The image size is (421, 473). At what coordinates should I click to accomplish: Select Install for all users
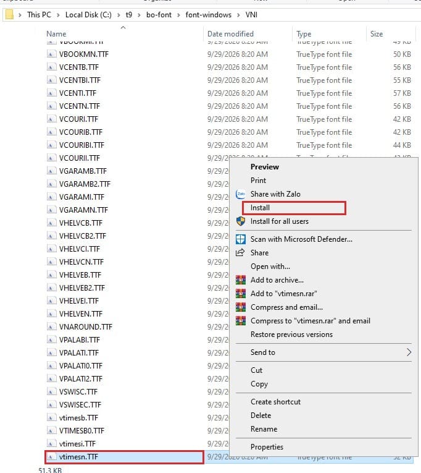pyautogui.click(x=280, y=221)
